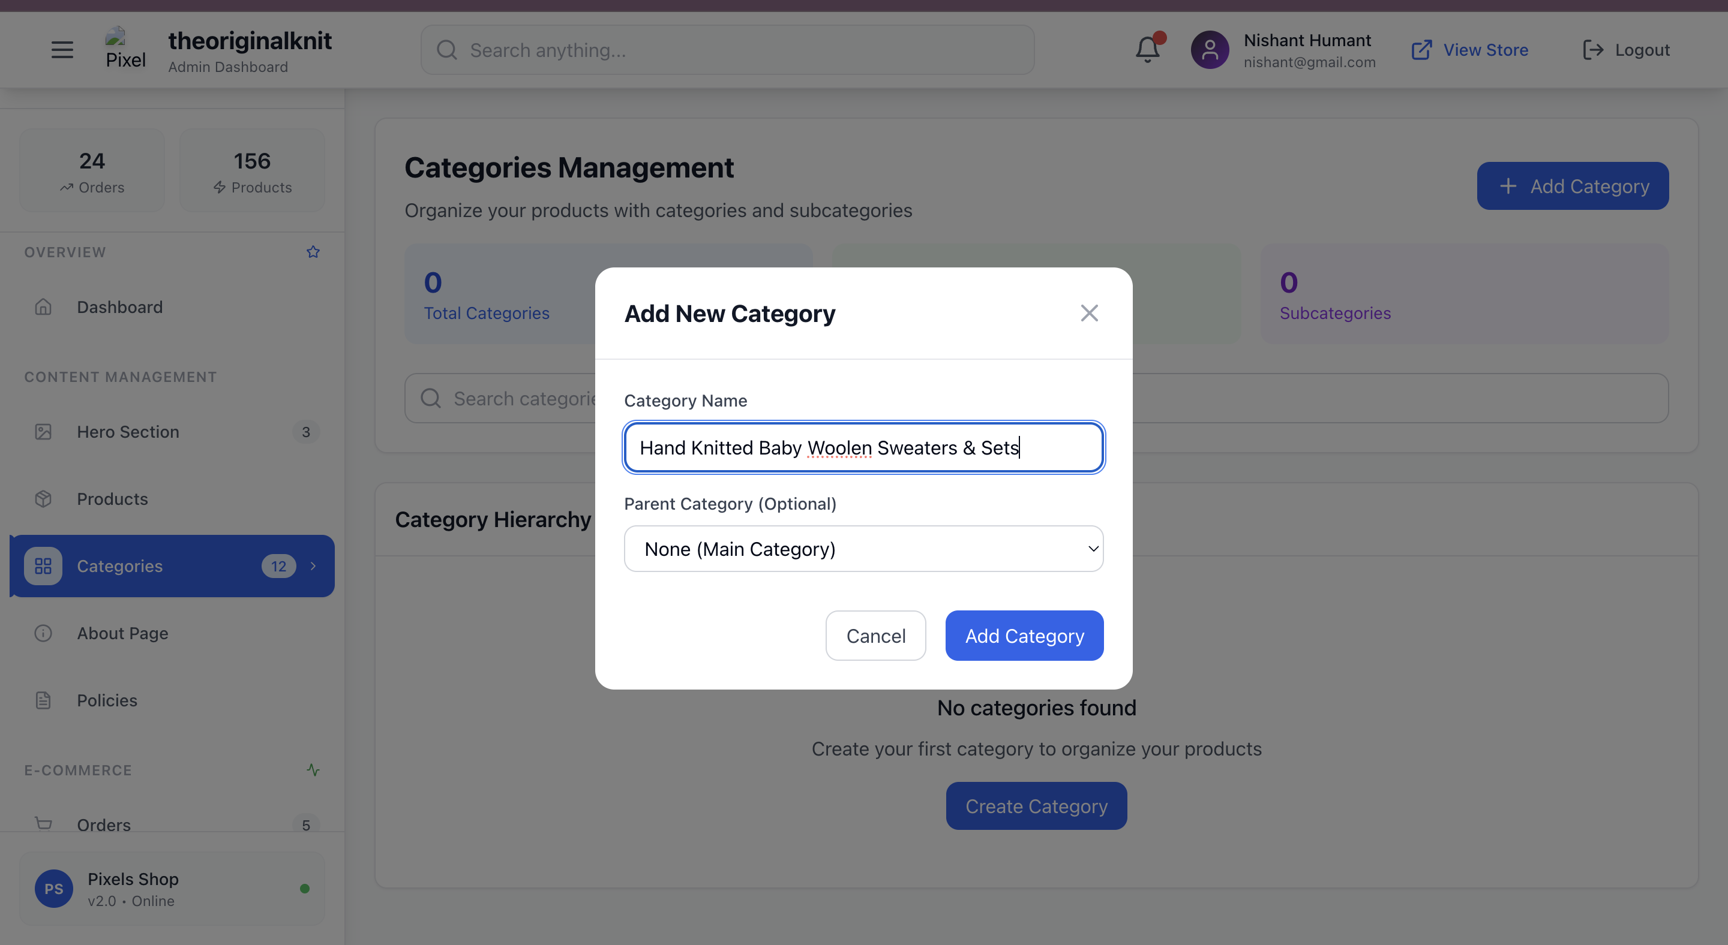Click the user avatar icon
This screenshot has height=945, width=1728.
coord(1210,50)
